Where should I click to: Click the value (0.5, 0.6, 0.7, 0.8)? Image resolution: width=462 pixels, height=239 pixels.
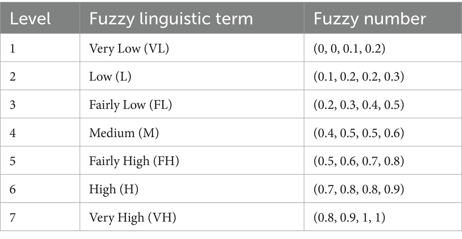point(358,161)
